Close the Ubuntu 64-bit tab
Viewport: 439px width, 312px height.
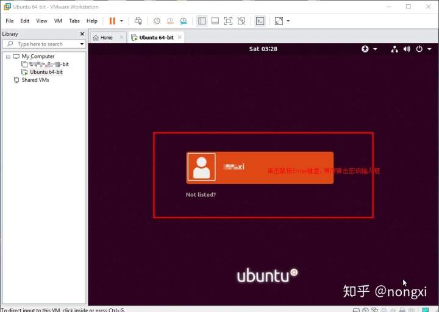click(180, 37)
